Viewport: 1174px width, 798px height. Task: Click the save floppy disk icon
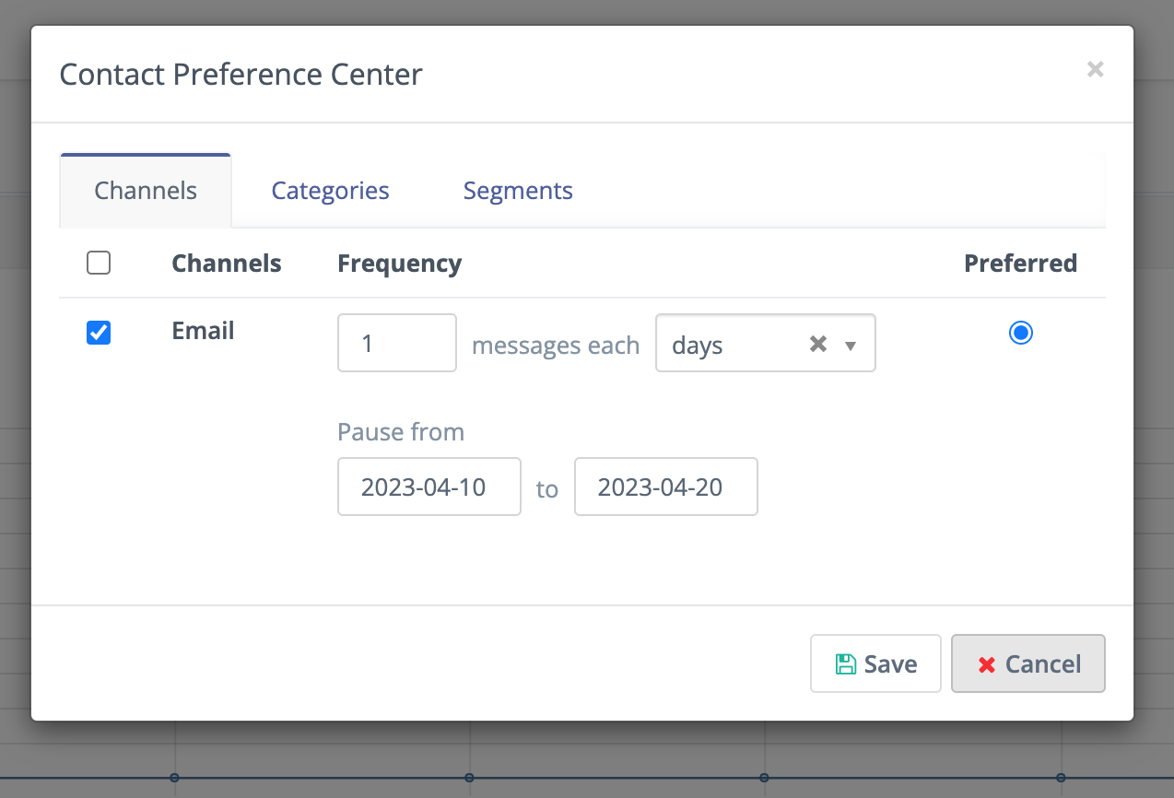point(846,663)
